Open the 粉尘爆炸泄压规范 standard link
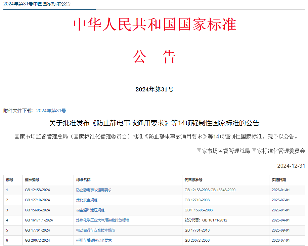This screenshot has height=246, width=308. [90, 210]
